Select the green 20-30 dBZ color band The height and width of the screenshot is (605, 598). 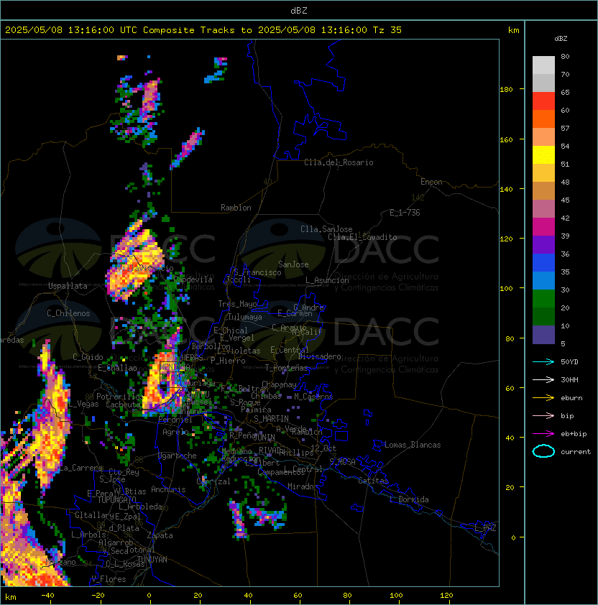click(x=543, y=299)
